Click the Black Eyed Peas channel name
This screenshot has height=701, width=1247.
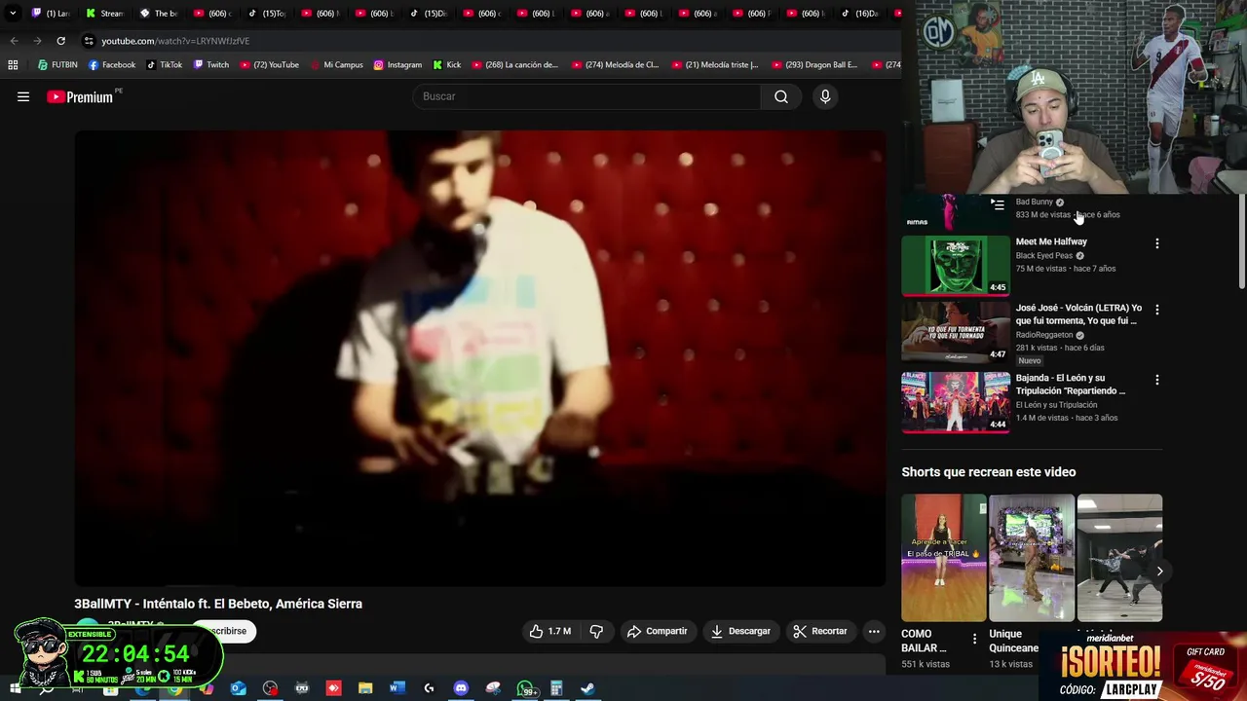click(x=1043, y=256)
